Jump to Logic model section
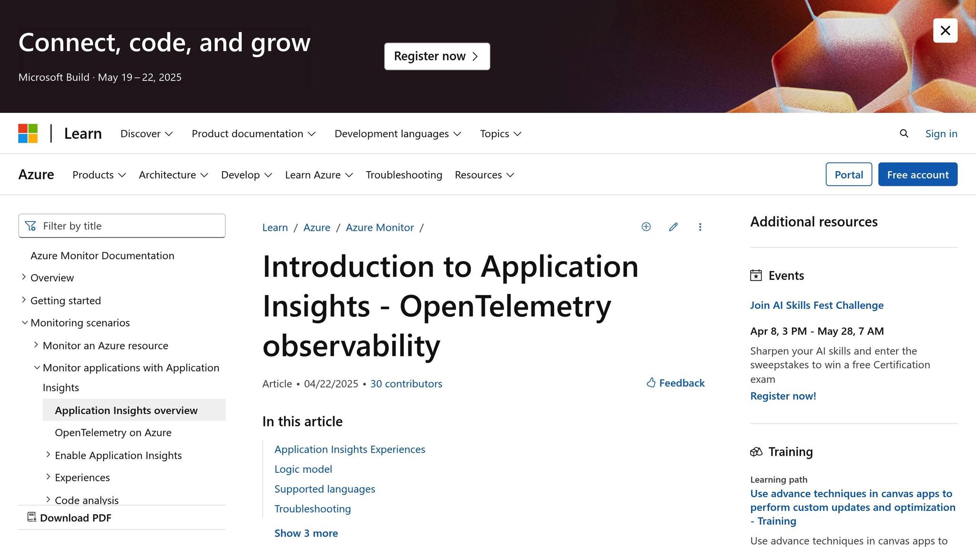Image resolution: width=976 pixels, height=549 pixels. [303, 469]
